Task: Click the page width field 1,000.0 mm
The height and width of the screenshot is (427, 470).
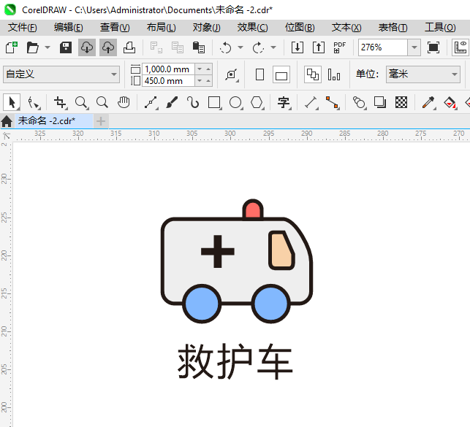Action: (168, 69)
